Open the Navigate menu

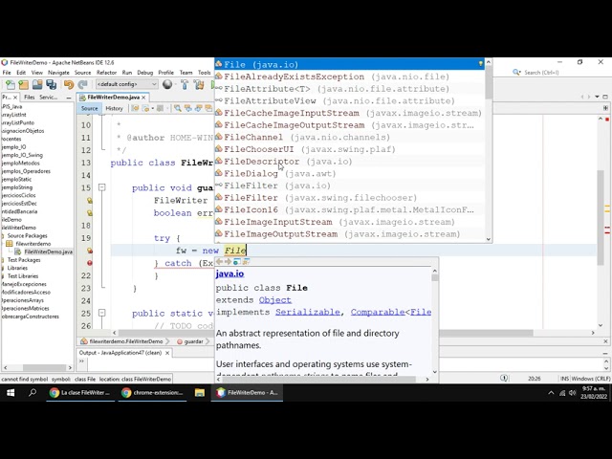pos(58,73)
